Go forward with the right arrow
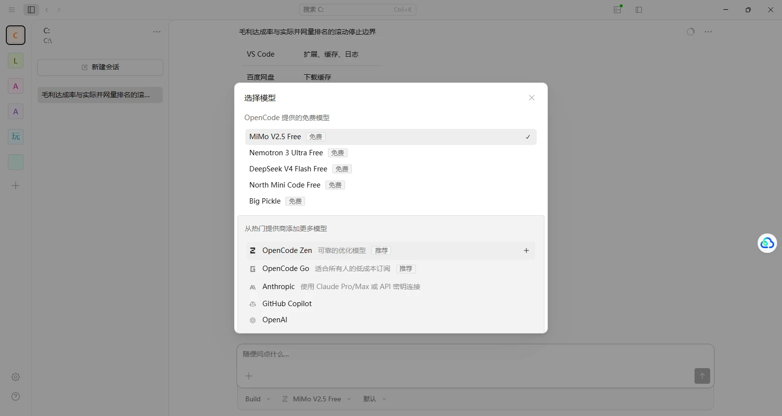This screenshot has height=416, width=782. 59,10
